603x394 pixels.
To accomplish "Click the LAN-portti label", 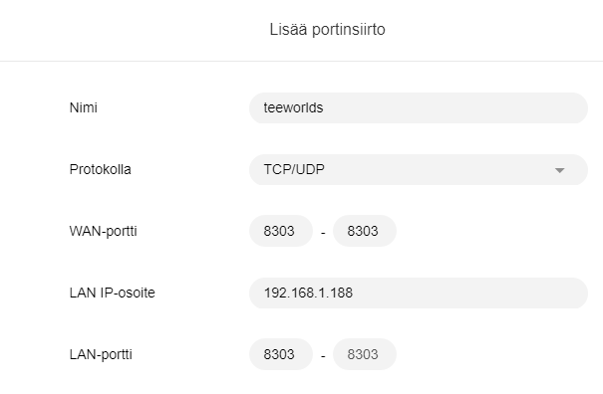I will tap(101, 354).
